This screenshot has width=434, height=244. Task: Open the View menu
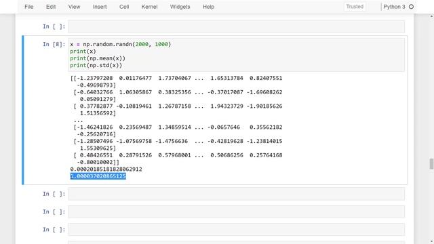pos(74,7)
